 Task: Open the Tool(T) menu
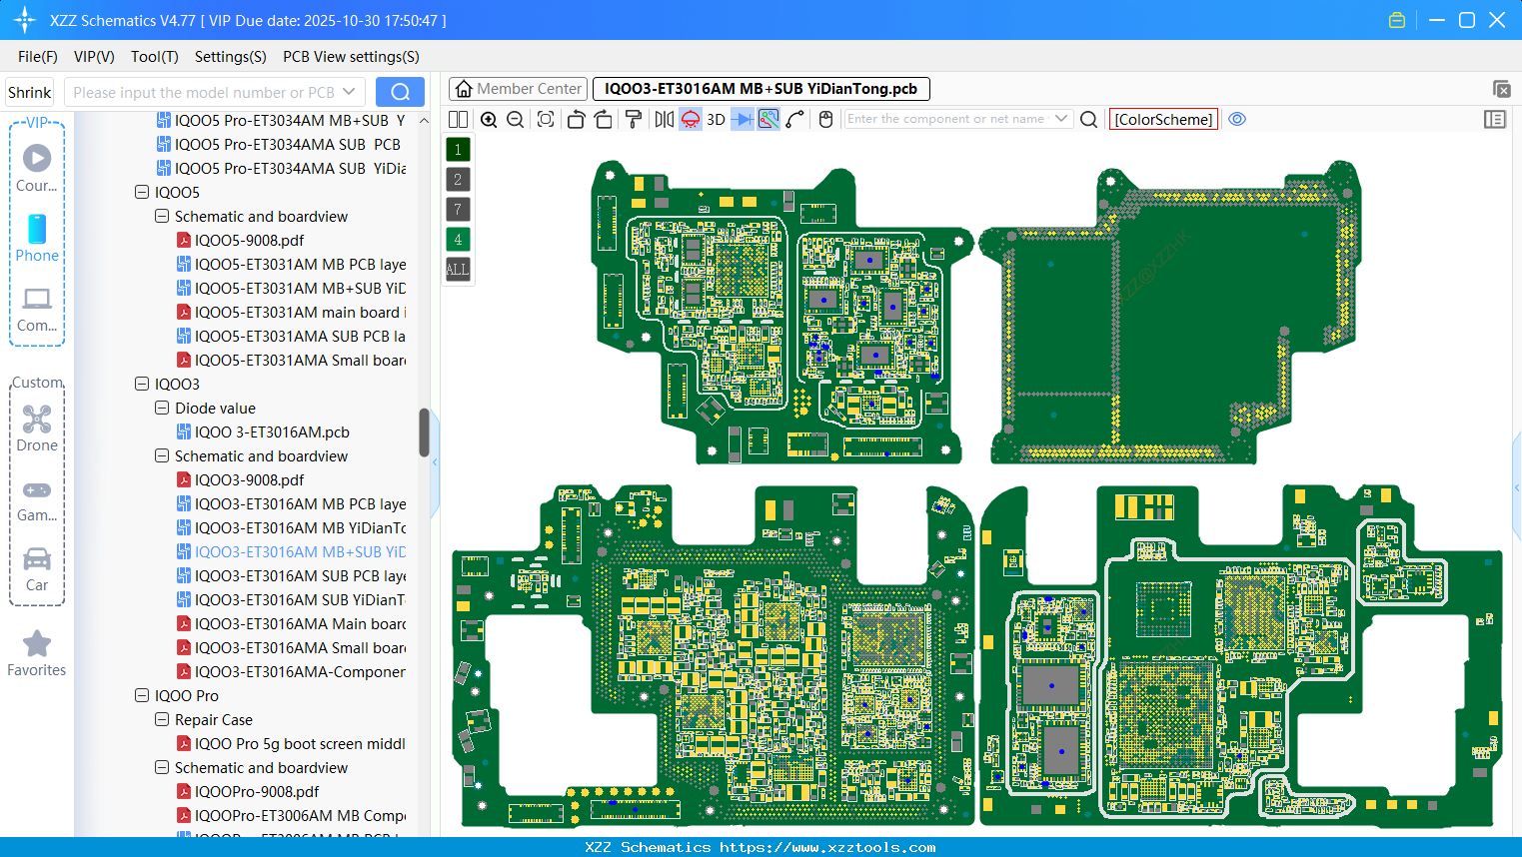coord(155,57)
